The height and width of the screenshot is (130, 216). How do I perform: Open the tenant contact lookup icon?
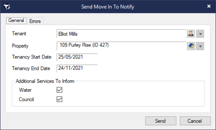pos(191,34)
